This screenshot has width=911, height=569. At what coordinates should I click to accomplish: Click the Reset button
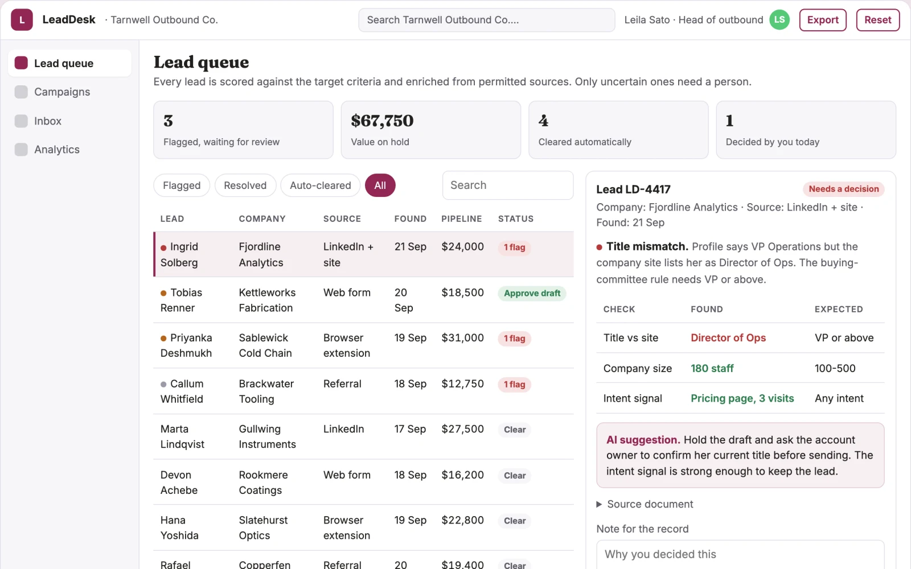877,20
